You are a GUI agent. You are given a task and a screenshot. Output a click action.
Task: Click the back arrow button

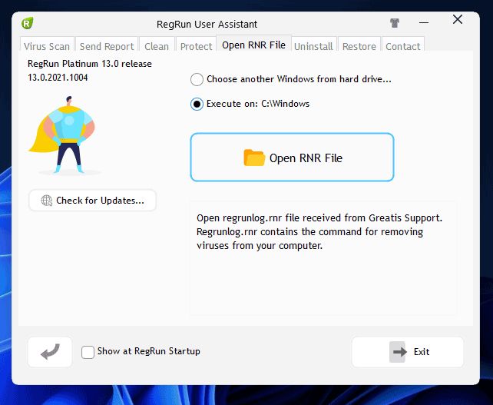[50, 352]
